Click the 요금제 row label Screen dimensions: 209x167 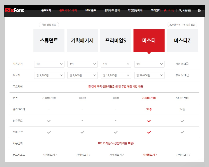(16, 75)
